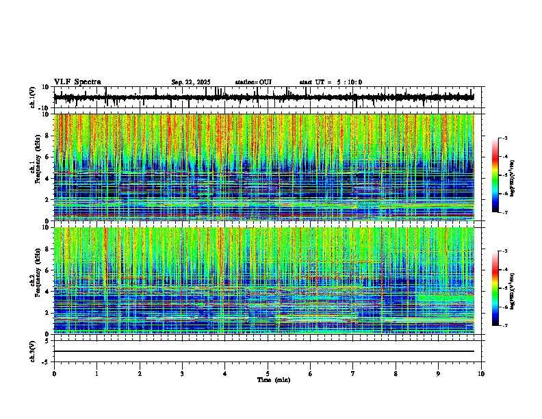542x419 pixels.
Task: Click the time axis tick label "2"
Action: (140, 374)
